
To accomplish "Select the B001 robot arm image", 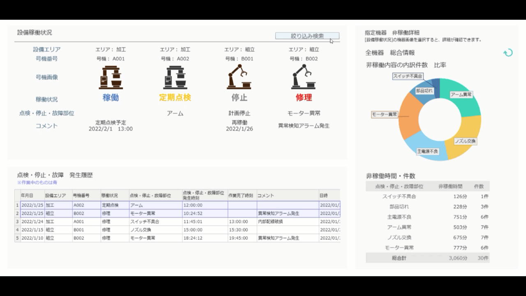I will pyautogui.click(x=239, y=77).
